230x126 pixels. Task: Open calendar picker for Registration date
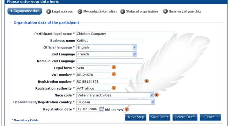pos(102,109)
